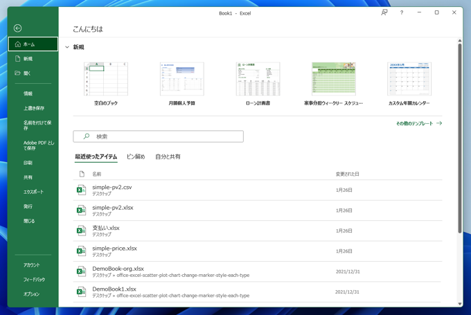Click the back arrow circle icon

[18, 28]
